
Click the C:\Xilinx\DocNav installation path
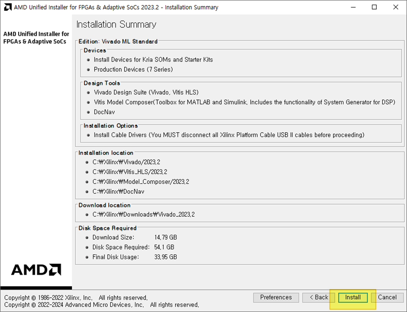[x=118, y=192]
